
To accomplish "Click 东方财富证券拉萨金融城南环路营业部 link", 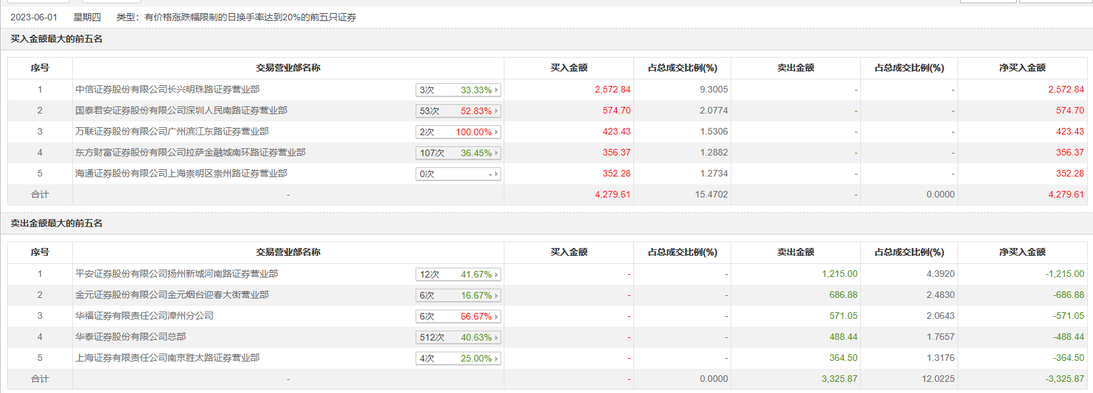I will click(190, 152).
